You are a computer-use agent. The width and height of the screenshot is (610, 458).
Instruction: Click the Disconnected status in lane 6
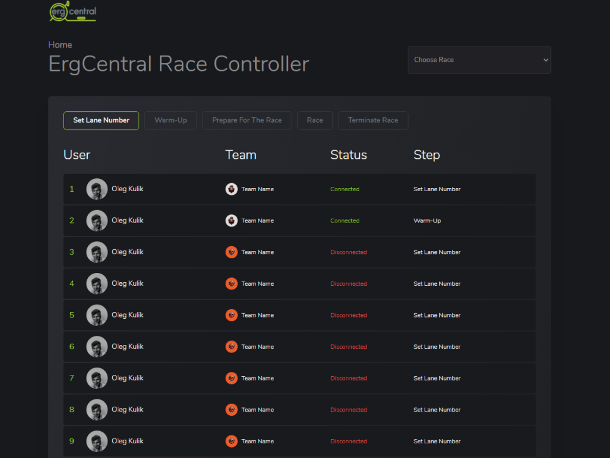[x=348, y=347]
